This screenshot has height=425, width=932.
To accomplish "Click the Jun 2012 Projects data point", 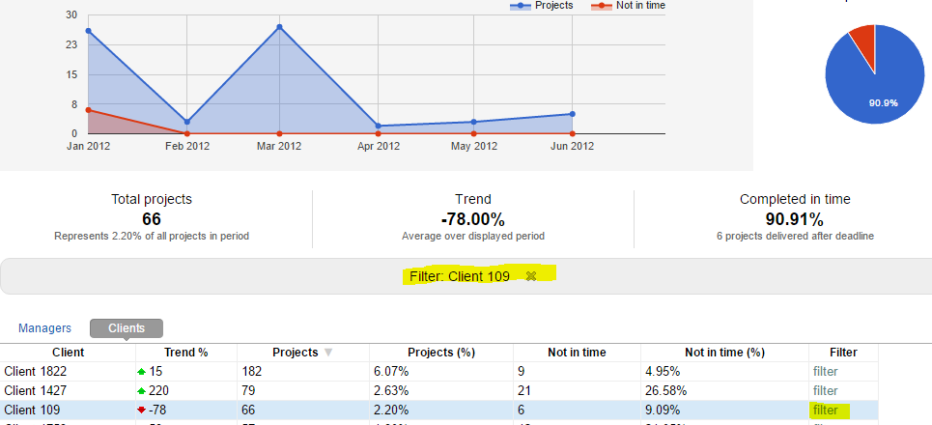I will [x=573, y=114].
